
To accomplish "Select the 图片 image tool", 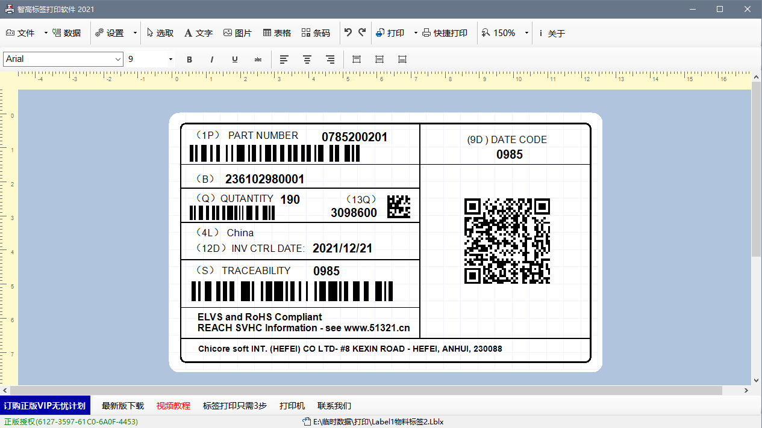I will tap(237, 33).
